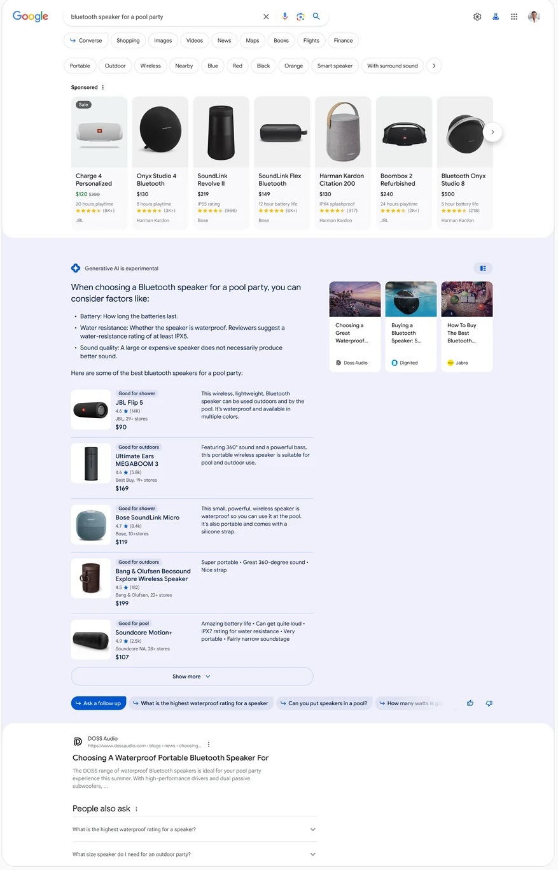
Task: Open Google Lens image search icon
Action: (x=300, y=17)
